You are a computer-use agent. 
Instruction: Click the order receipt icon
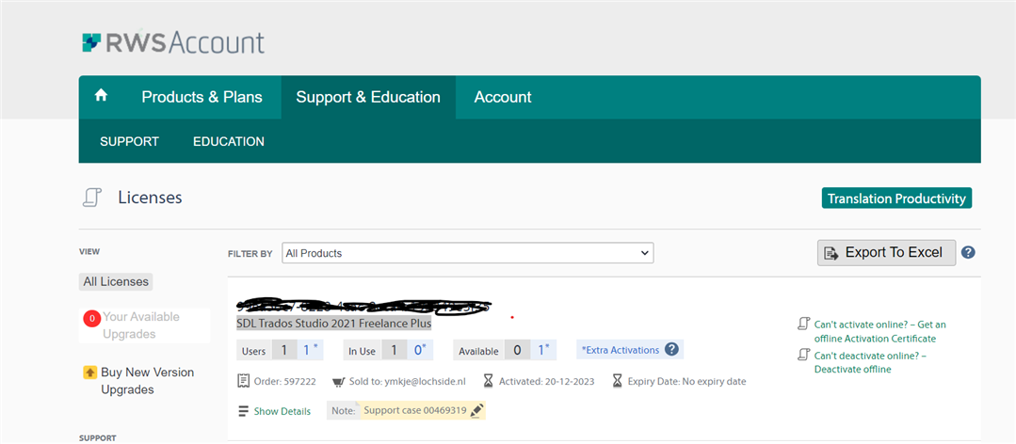pos(244,381)
